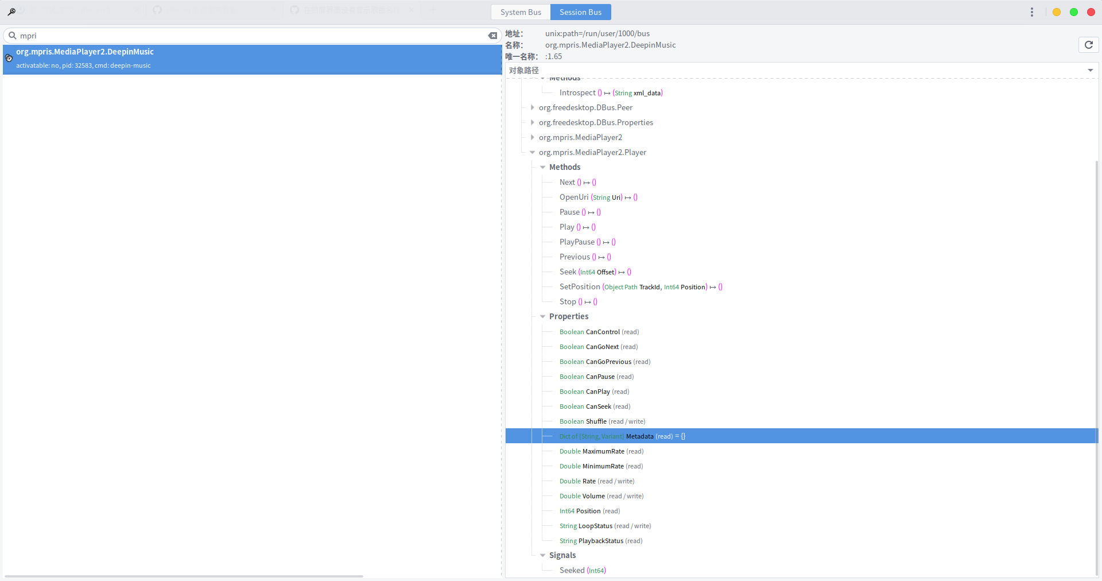This screenshot has height=581, width=1102.
Task: Switch to the Session Bus tab
Action: (x=580, y=12)
